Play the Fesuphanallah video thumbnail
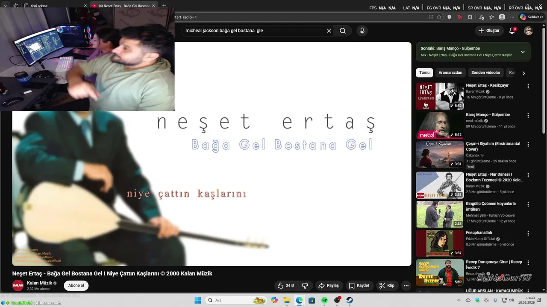Viewport: 547px width, 307px height. point(440,243)
